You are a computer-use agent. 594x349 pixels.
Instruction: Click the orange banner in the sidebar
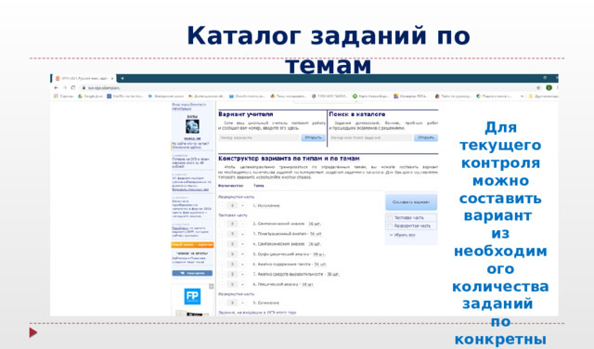coord(192,245)
